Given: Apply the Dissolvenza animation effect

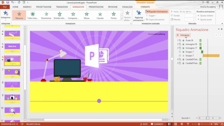Looking at the screenshot, I should pos(46,15).
